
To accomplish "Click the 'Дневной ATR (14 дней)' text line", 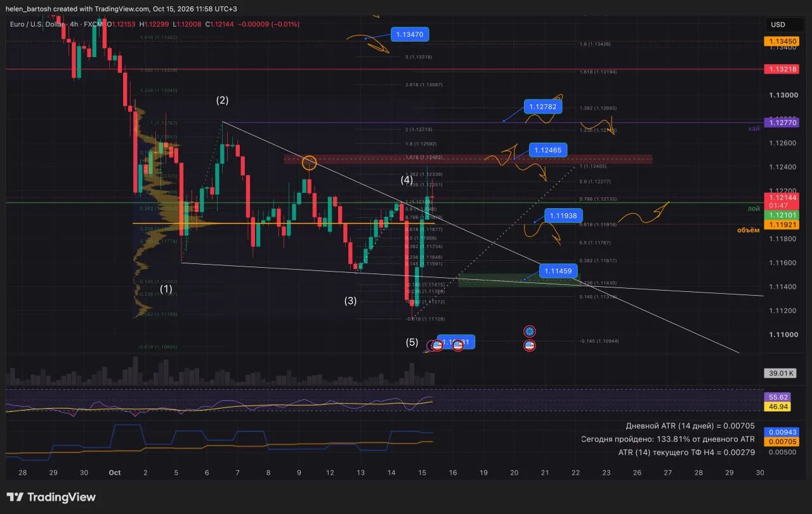I will pyautogui.click(x=690, y=426).
